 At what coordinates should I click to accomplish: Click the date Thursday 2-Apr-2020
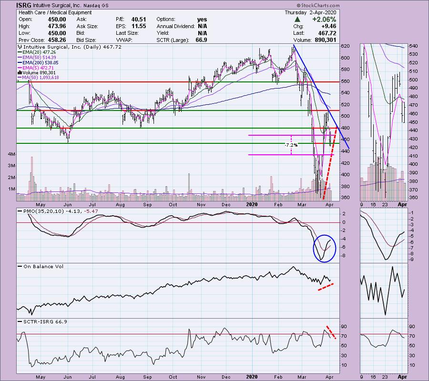(310, 12)
